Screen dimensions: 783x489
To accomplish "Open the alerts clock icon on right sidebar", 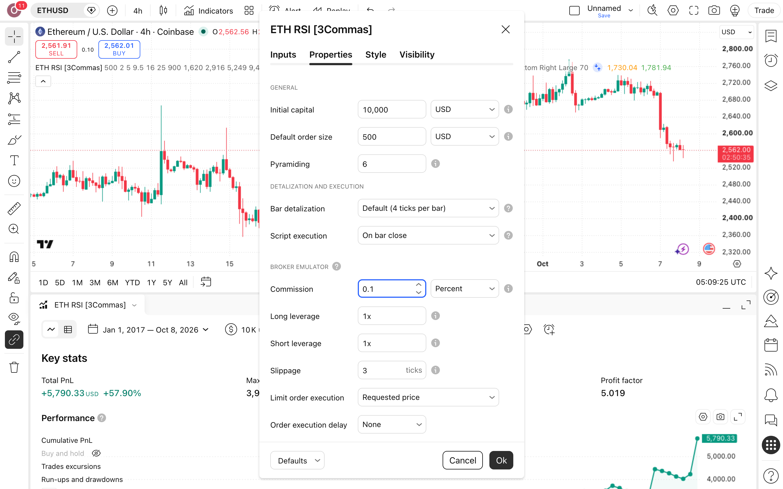I will coord(771,61).
